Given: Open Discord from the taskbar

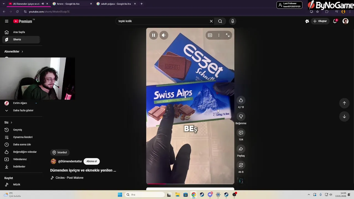Looking at the screenshot, I should 210,195.
